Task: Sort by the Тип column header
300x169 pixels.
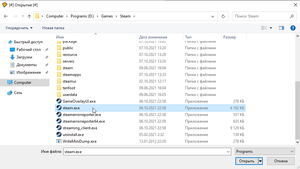Action: pyautogui.click(x=188, y=37)
